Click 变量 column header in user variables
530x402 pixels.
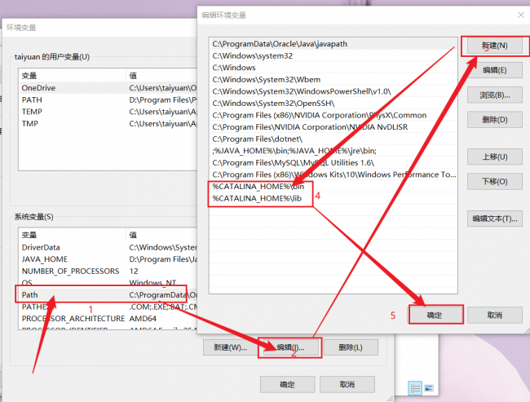73,76
